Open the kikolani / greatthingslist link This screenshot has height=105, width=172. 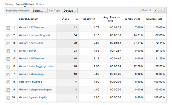pos(33,97)
